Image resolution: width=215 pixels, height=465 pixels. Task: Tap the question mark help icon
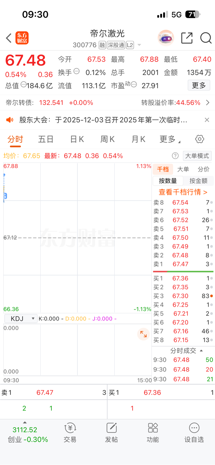175,156
